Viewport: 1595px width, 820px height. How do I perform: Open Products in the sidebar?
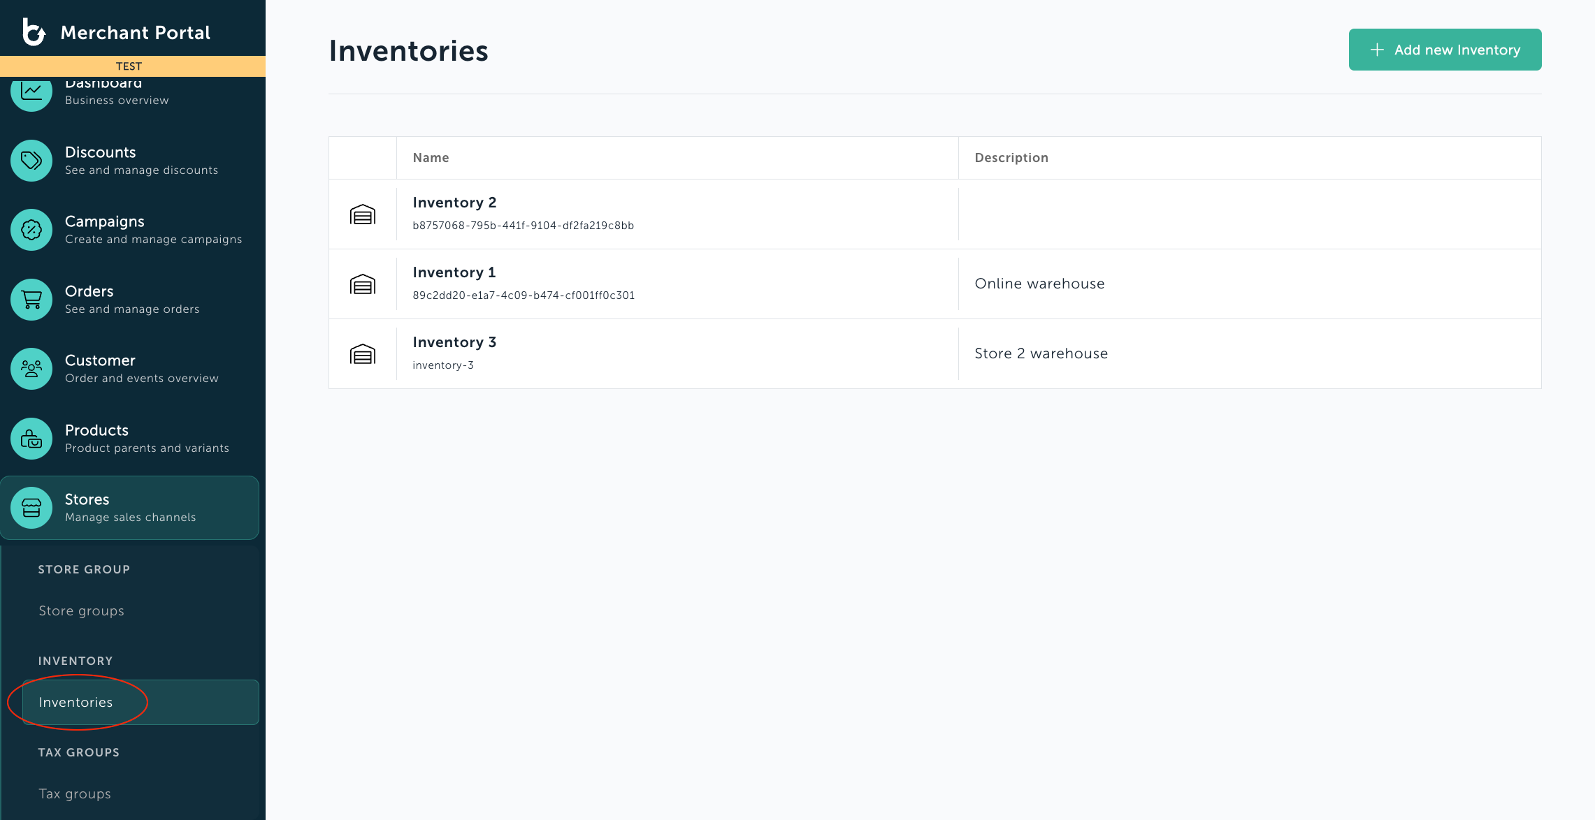coord(130,439)
